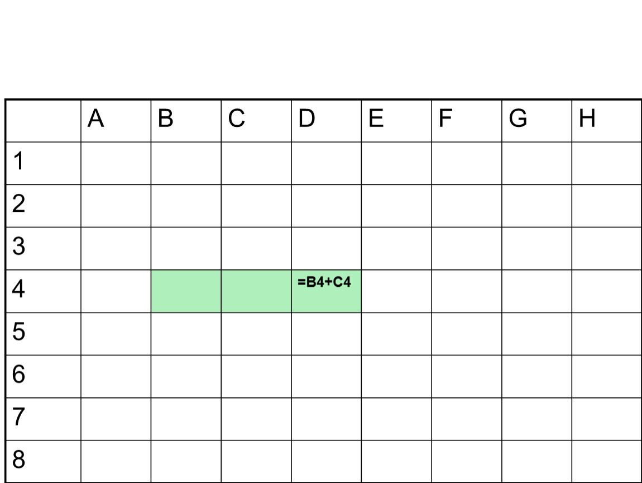The width and height of the screenshot is (642, 483).
Task: Click the F column header
Action: pyautogui.click(x=467, y=121)
